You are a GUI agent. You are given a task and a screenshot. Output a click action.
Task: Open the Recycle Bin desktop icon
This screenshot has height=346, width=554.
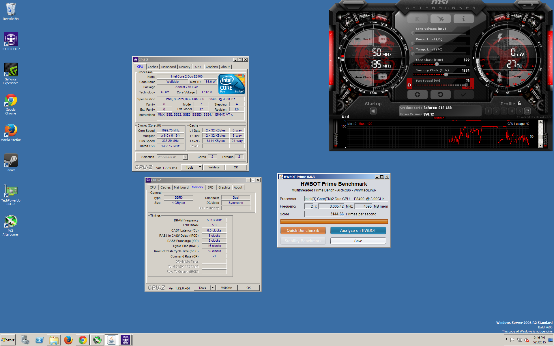11,12
